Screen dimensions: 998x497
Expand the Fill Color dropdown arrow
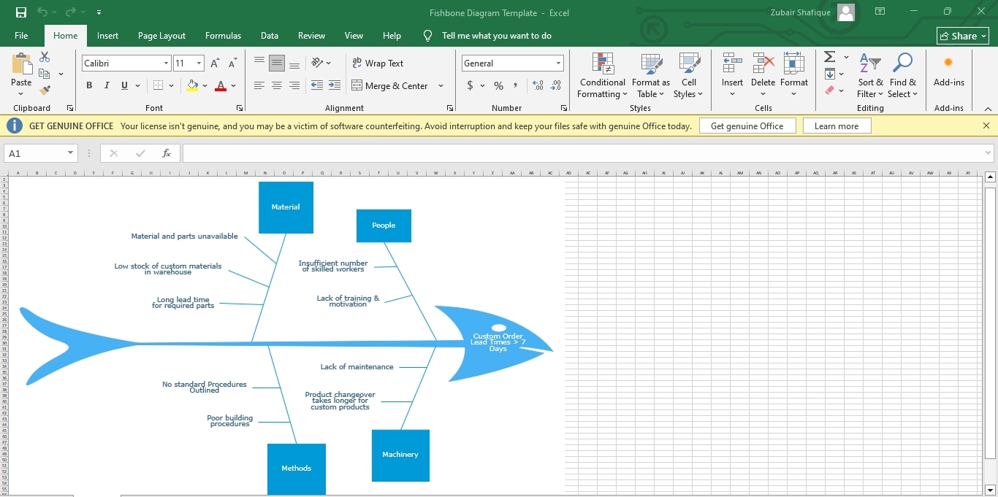coord(205,86)
